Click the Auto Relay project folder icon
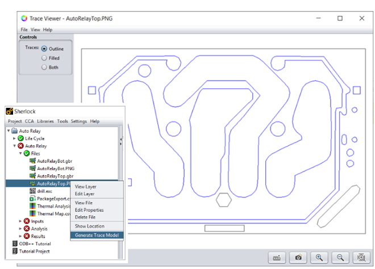The image size is (375, 269). [15, 131]
